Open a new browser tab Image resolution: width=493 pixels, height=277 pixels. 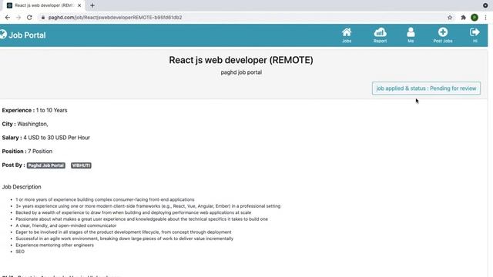92,5
